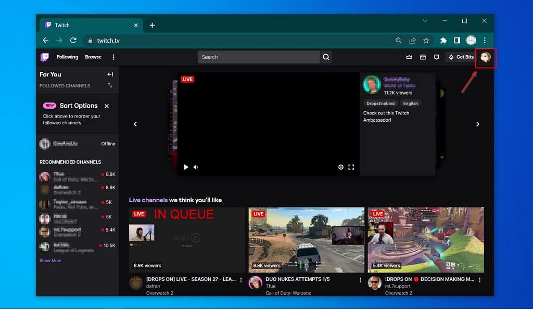Click the Tfue streamer avatar
This screenshot has height=309, width=533.
pos(255,283)
